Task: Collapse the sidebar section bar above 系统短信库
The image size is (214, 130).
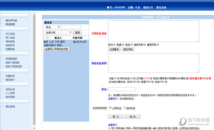Action: pos(15,54)
